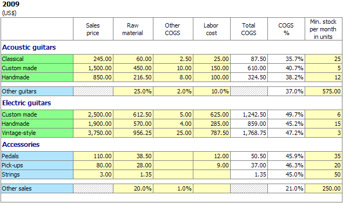Click Classical labor cost 25.00 cell
Viewport: 343px width, 203px height.
tap(212, 59)
